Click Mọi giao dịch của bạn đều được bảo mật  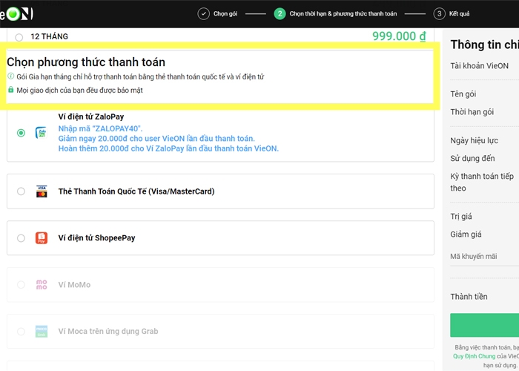(x=80, y=90)
